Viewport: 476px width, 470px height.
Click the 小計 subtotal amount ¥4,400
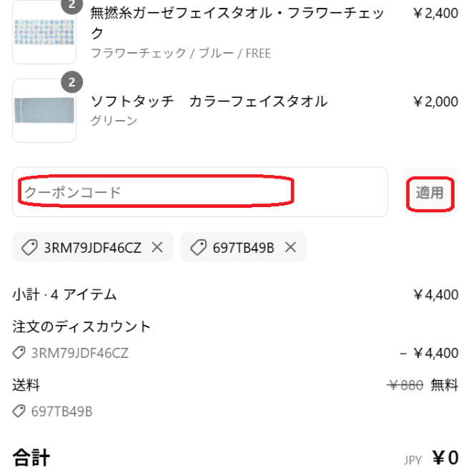tap(436, 294)
